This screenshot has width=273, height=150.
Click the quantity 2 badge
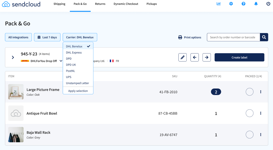click(216, 92)
